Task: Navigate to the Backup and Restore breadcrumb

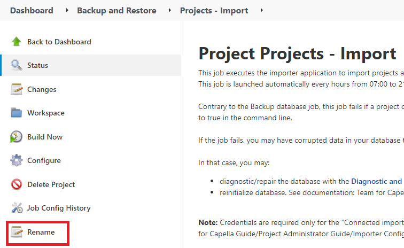Action: pyautogui.click(x=116, y=10)
